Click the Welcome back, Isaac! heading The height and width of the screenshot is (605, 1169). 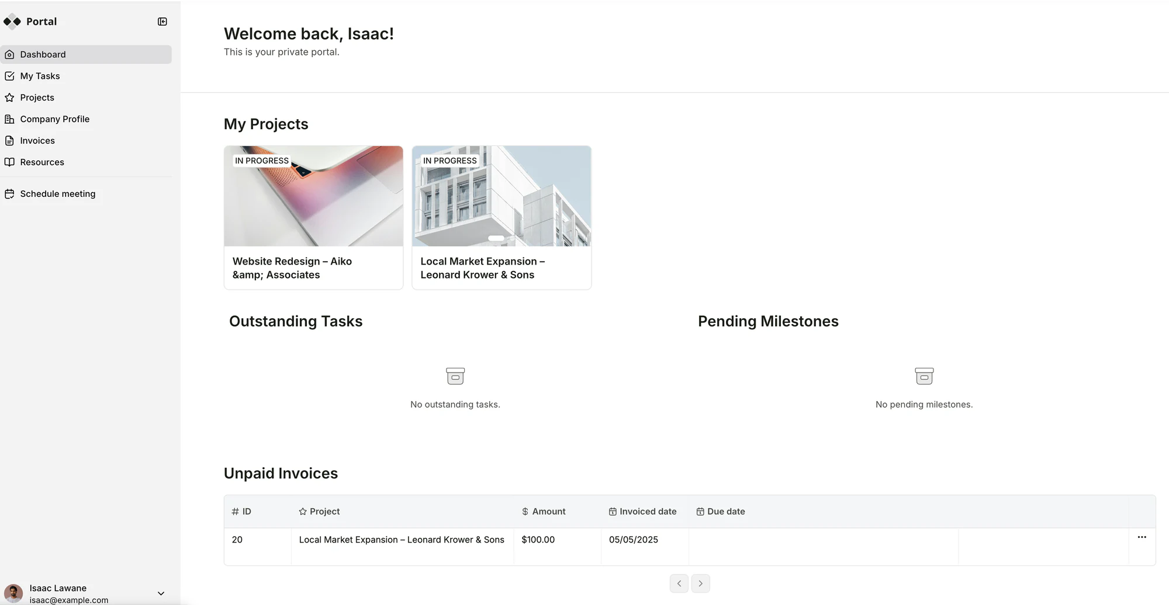pos(309,34)
